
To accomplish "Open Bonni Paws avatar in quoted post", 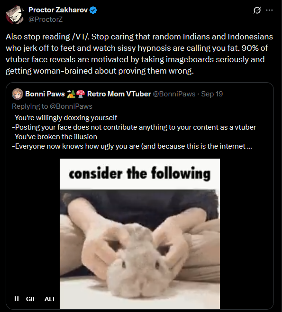I will click(18, 94).
